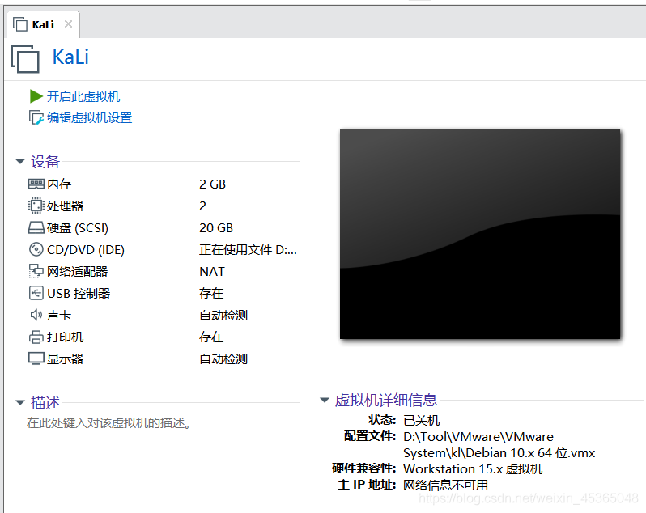Collapse the 描述 section

point(19,402)
